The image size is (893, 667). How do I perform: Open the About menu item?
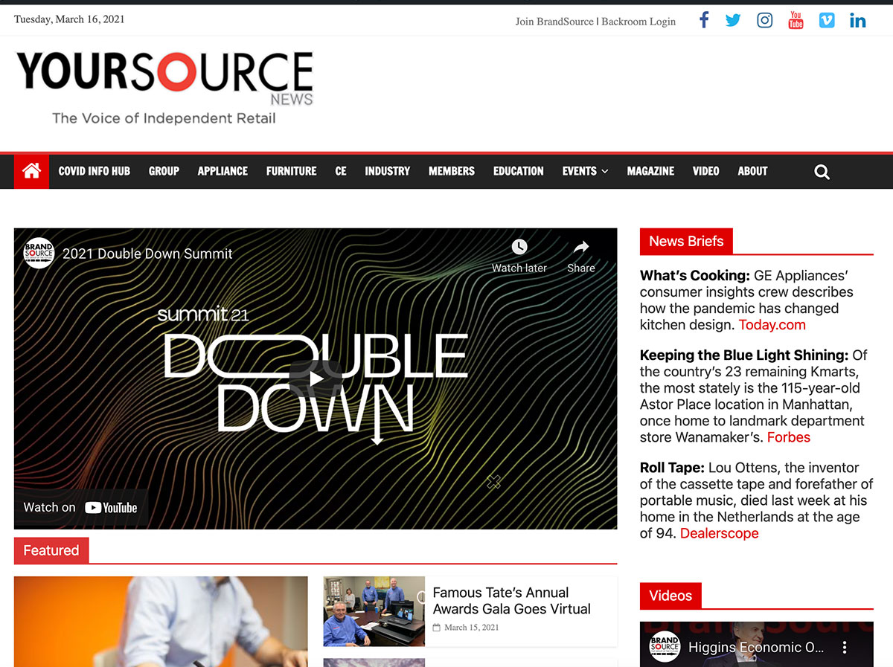(x=752, y=171)
